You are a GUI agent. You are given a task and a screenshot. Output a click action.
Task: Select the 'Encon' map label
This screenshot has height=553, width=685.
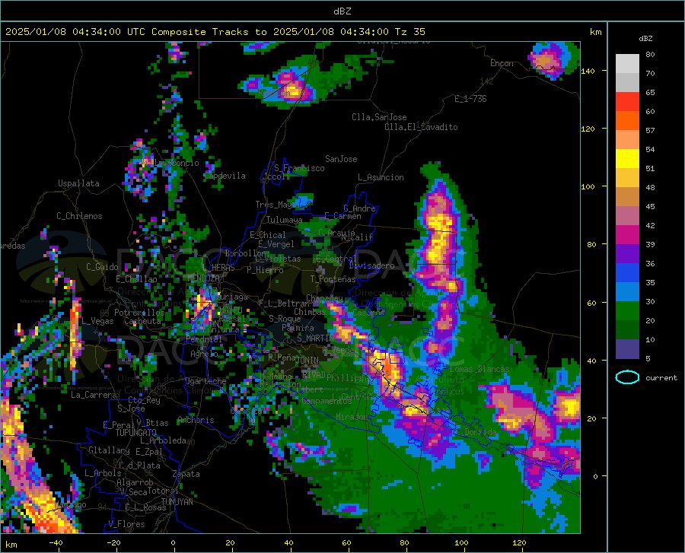502,63
